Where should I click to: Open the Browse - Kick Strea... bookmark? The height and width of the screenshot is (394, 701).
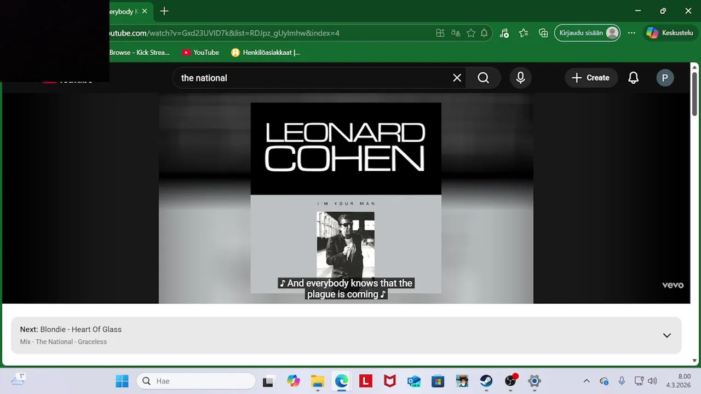(139, 53)
